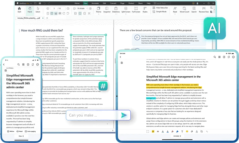
Task: Click the Word Count button
Action: pos(184,10)
